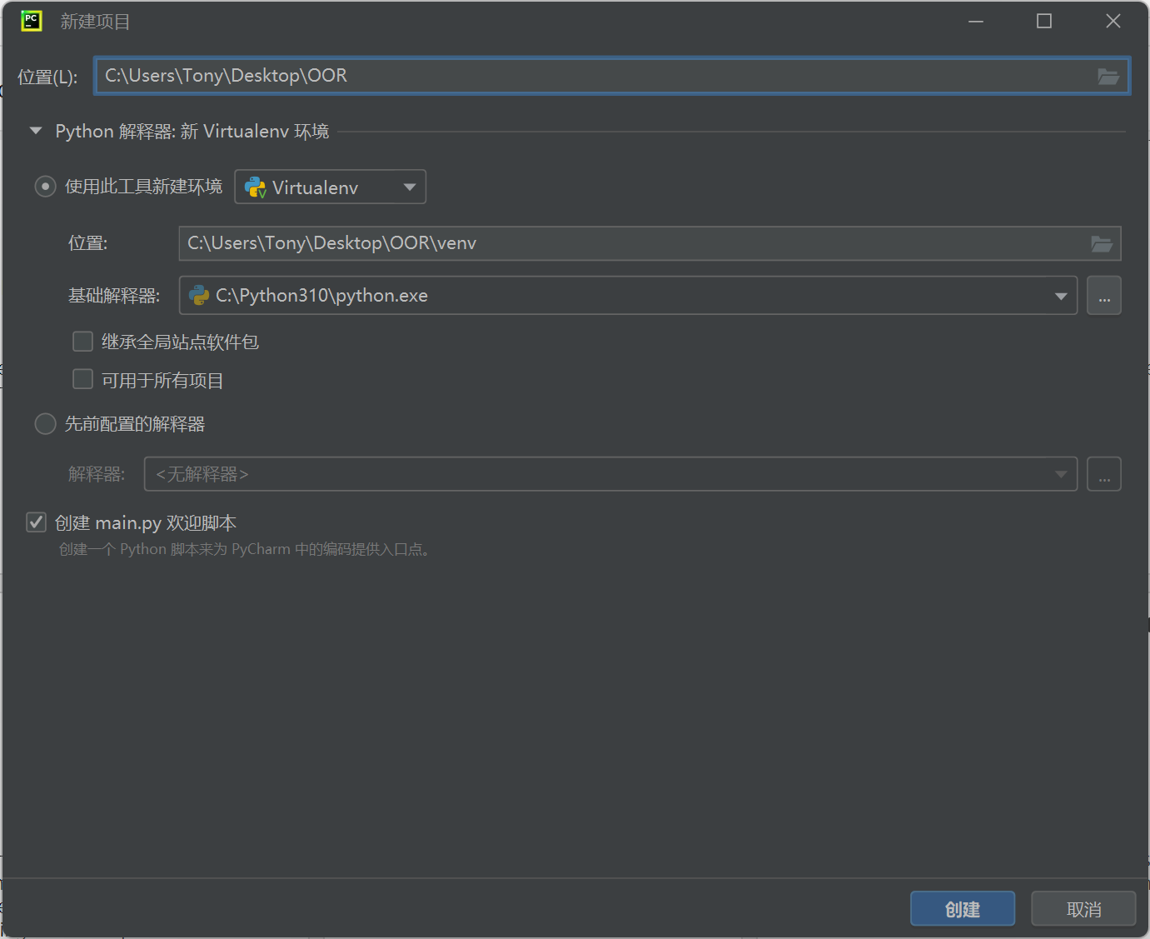Click ellipsis button beside disabled interpreter dropdown
This screenshot has width=1150, height=939.
pyautogui.click(x=1103, y=475)
